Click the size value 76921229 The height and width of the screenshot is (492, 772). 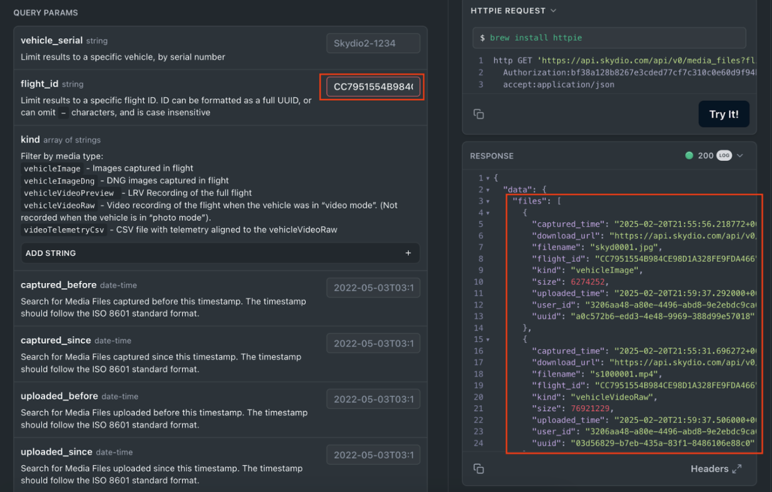tap(590, 409)
